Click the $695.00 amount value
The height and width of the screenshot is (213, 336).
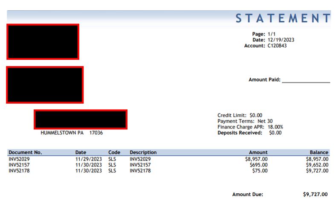tap(258, 165)
